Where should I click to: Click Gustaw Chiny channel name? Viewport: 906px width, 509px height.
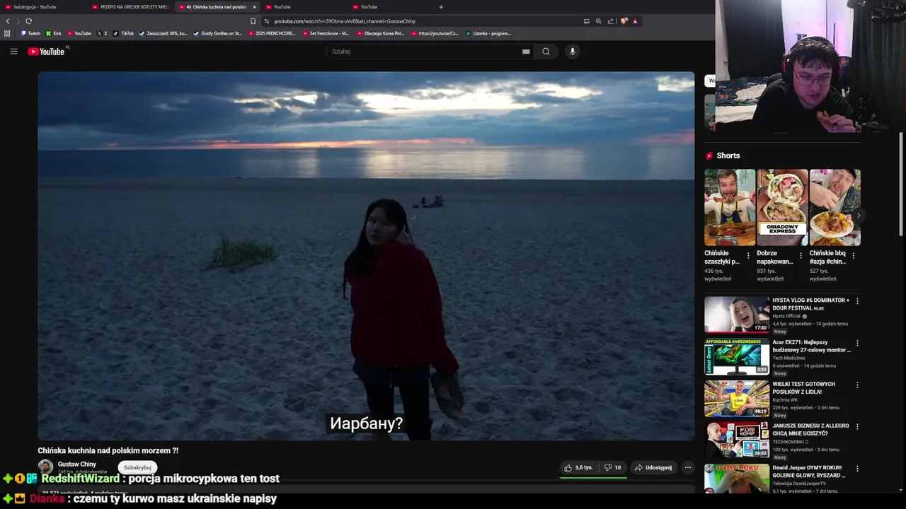(77, 464)
